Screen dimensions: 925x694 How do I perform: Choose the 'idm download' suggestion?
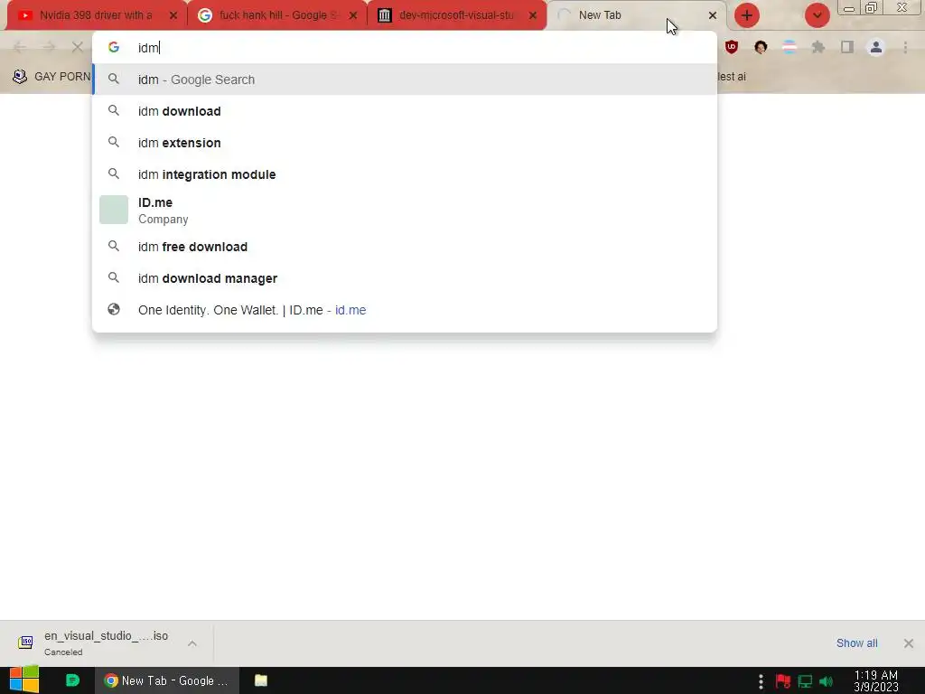[x=405, y=111]
